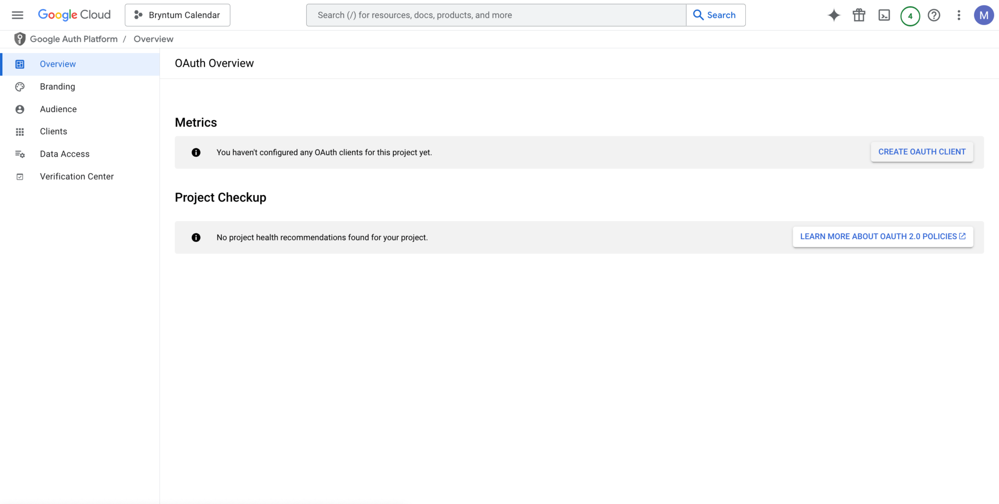Click the Data Access list-settings icon
Viewport: 999px width, 504px height.
click(x=20, y=154)
